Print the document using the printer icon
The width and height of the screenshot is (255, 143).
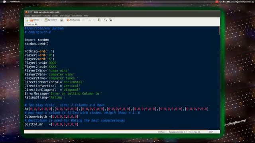[61, 20]
